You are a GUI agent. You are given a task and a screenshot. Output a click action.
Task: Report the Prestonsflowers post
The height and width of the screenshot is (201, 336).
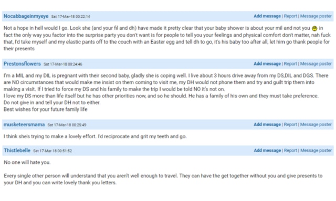(x=290, y=64)
